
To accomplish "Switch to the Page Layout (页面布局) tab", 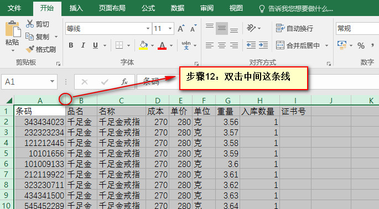I will point(112,8).
